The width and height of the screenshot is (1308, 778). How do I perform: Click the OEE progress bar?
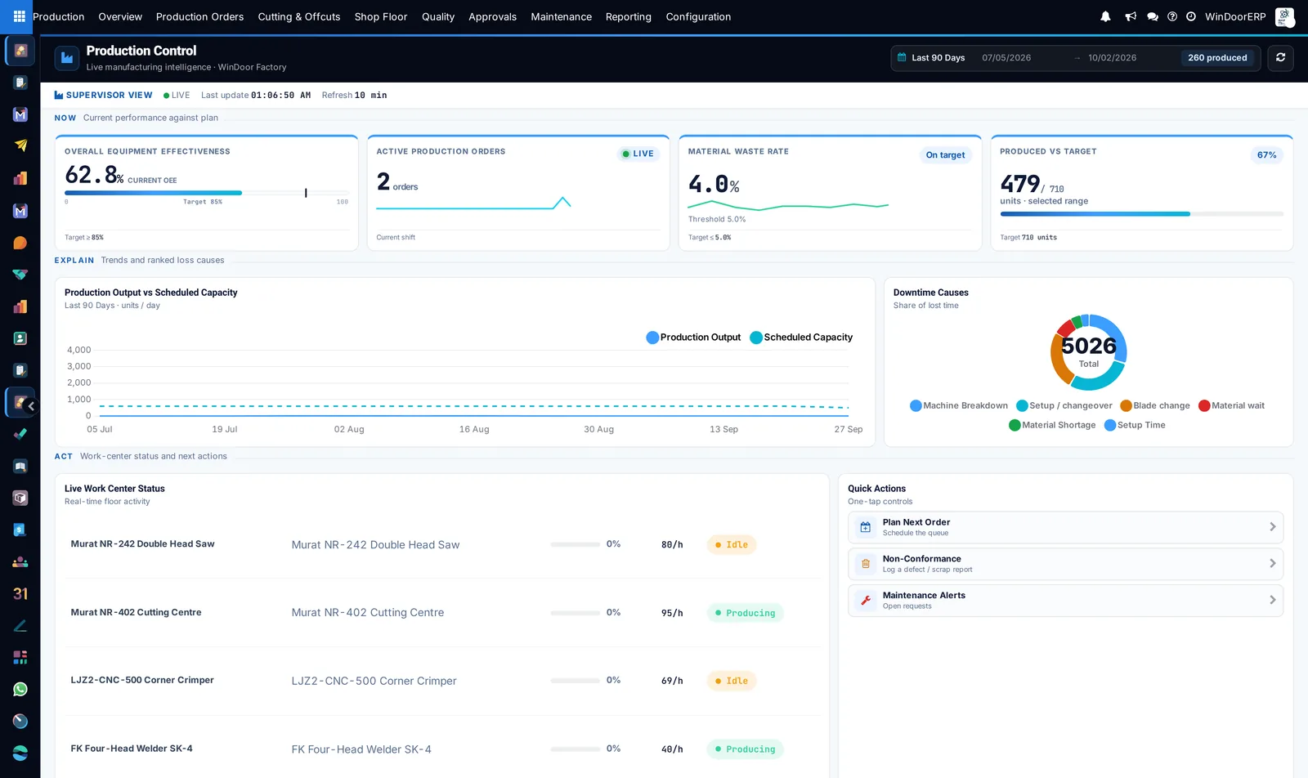pos(206,193)
